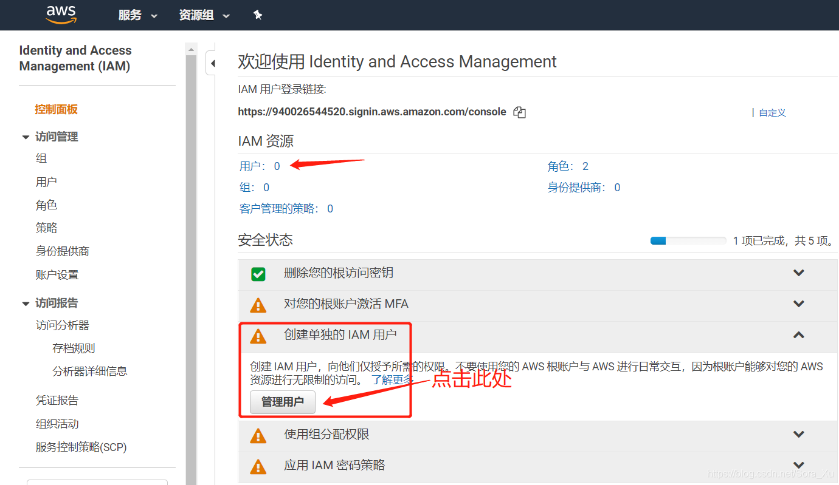Image resolution: width=839 pixels, height=485 pixels.
Task: Click the AWS logo home icon
Action: [x=61, y=15]
